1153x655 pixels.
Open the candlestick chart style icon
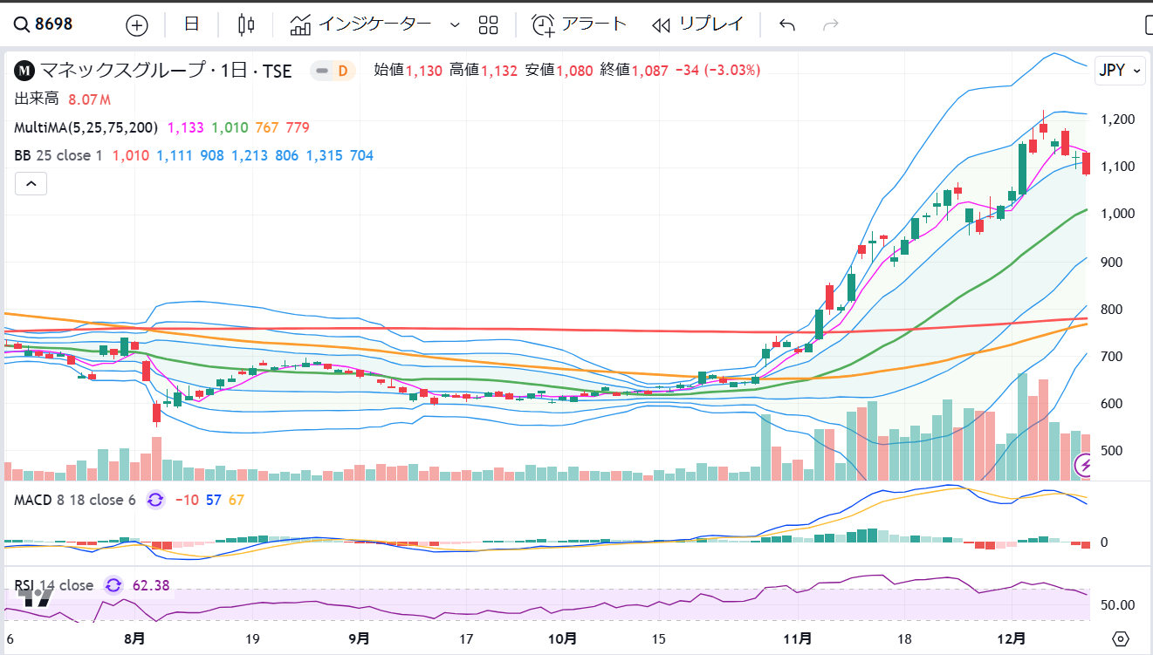point(246,25)
